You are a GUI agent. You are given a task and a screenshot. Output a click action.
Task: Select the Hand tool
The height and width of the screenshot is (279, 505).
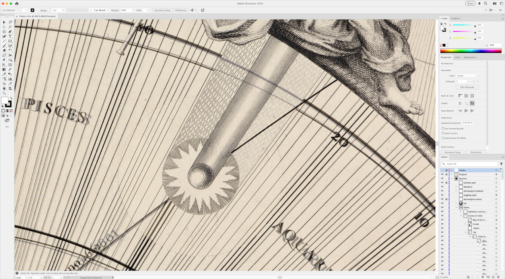(x=4, y=88)
